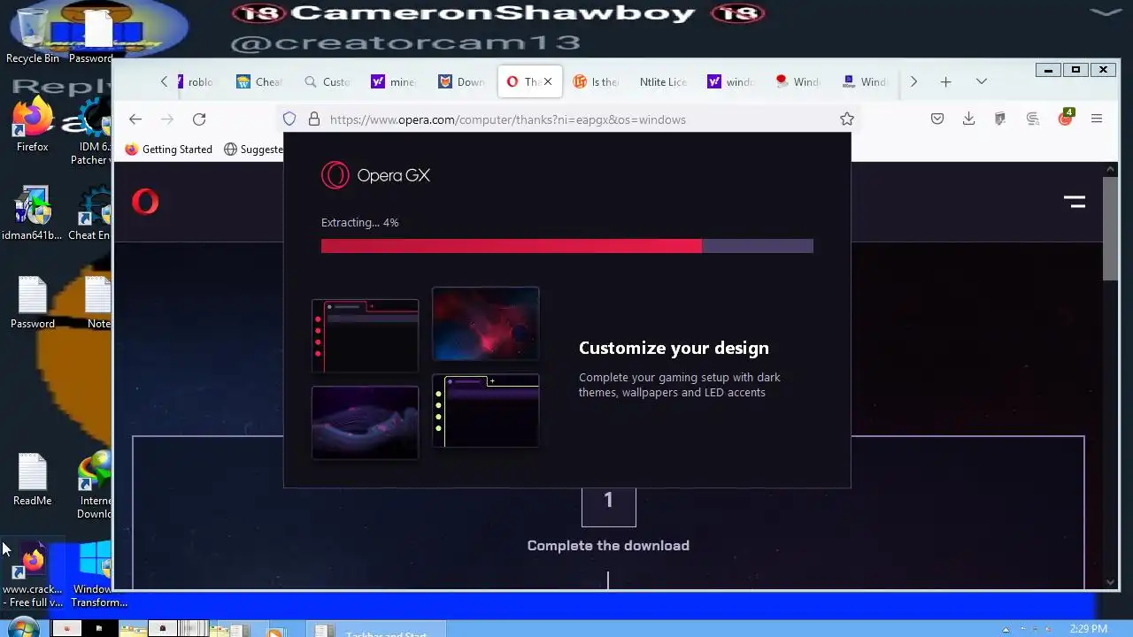This screenshot has height=637, width=1133.
Task: Open the idman641b installer desktop icon
Action: tap(32, 214)
